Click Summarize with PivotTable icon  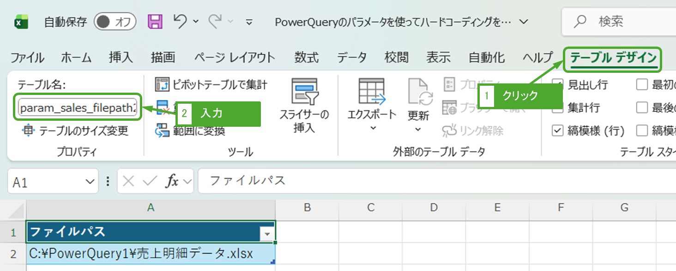coord(162,84)
